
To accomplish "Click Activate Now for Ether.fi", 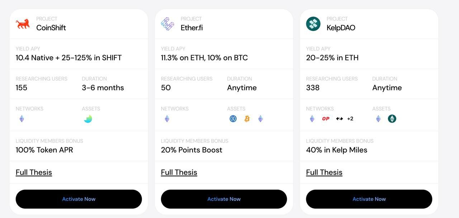I will tap(224, 199).
